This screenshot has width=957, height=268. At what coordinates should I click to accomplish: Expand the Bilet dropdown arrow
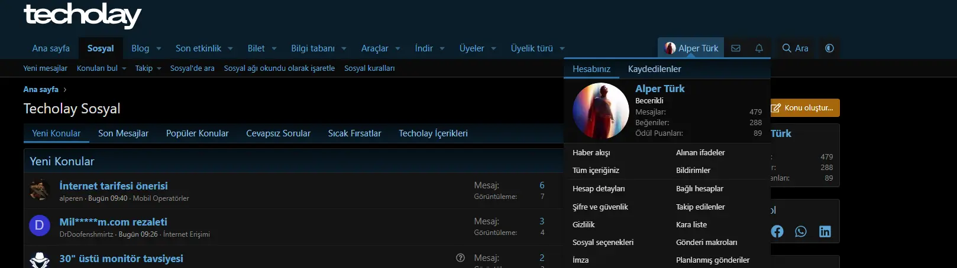274,49
